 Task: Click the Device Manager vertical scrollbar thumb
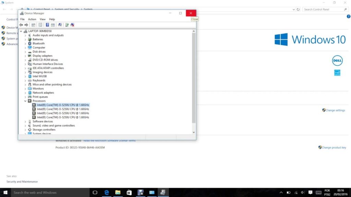click(x=194, y=78)
